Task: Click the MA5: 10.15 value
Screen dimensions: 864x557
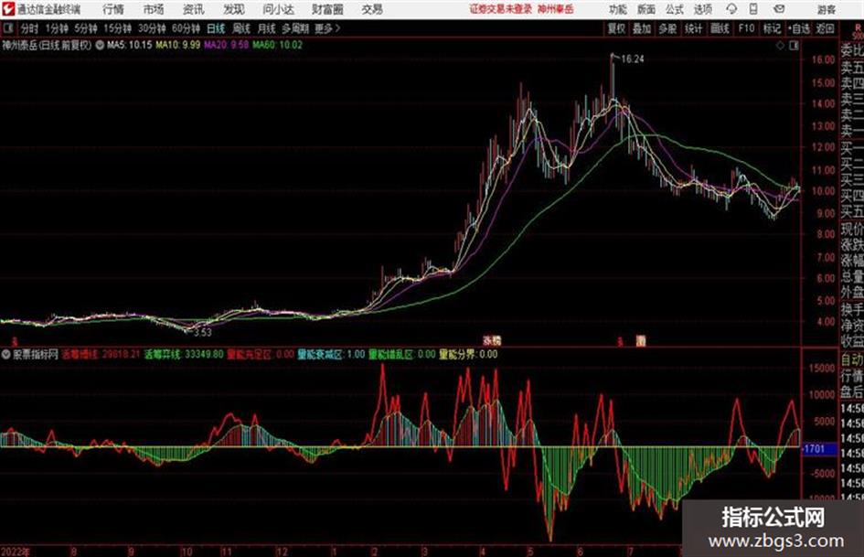Action: coord(129,45)
